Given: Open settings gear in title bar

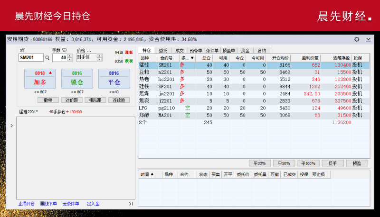Looking at the screenshot, I should click(357, 39).
